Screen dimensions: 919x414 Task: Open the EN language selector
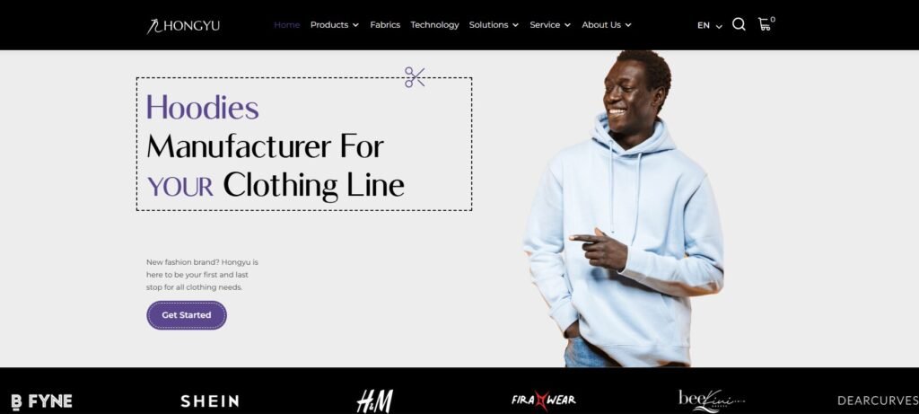[710, 25]
